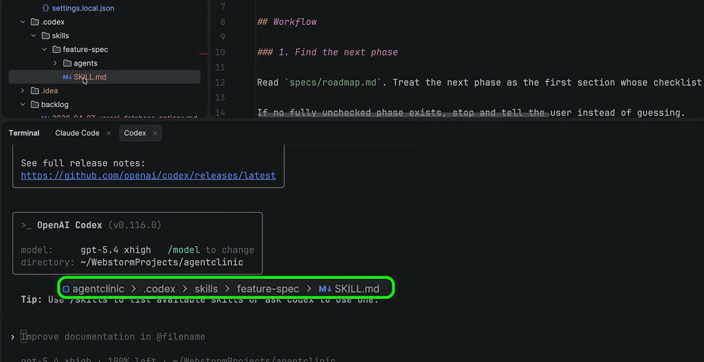Click the skills folder icon
This screenshot has height=362, width=704.
click(46, 36)
